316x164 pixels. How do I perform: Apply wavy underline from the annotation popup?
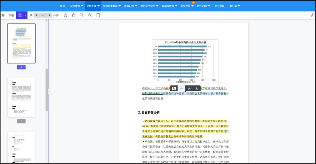pos(197,88)
